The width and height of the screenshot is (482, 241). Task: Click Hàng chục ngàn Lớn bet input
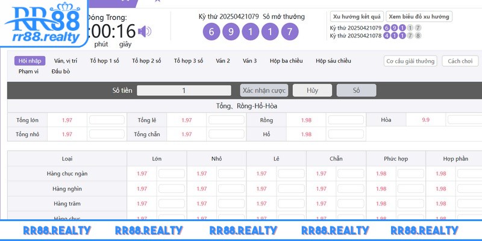[172, 174]
